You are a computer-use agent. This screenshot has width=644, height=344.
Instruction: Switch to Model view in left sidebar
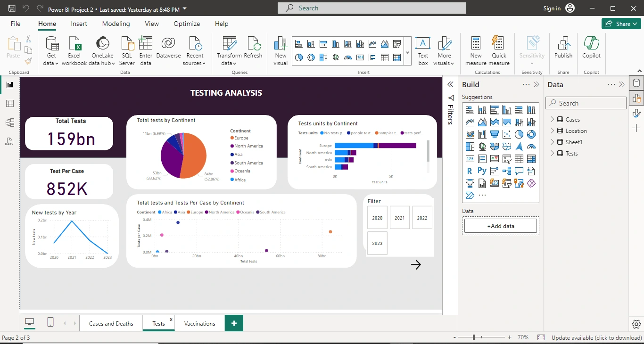pos(10,123)
